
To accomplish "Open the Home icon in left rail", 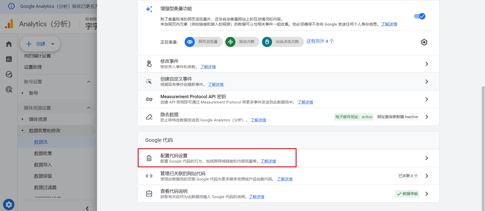I will [x=9, y=44].
